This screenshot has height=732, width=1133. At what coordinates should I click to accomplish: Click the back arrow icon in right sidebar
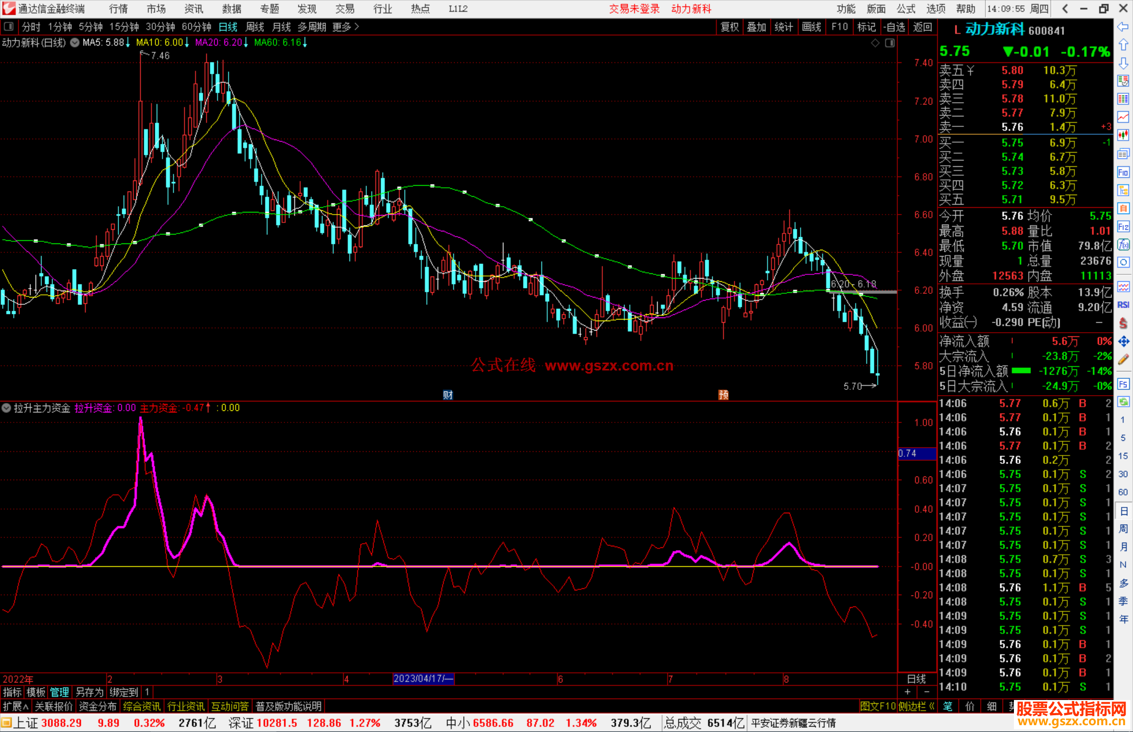[x=1123, y=27]
